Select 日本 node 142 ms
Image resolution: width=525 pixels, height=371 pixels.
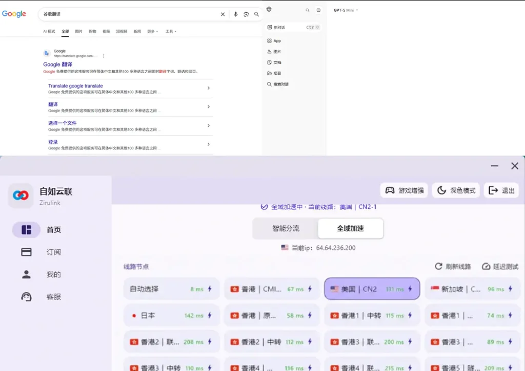coord(171,315)
